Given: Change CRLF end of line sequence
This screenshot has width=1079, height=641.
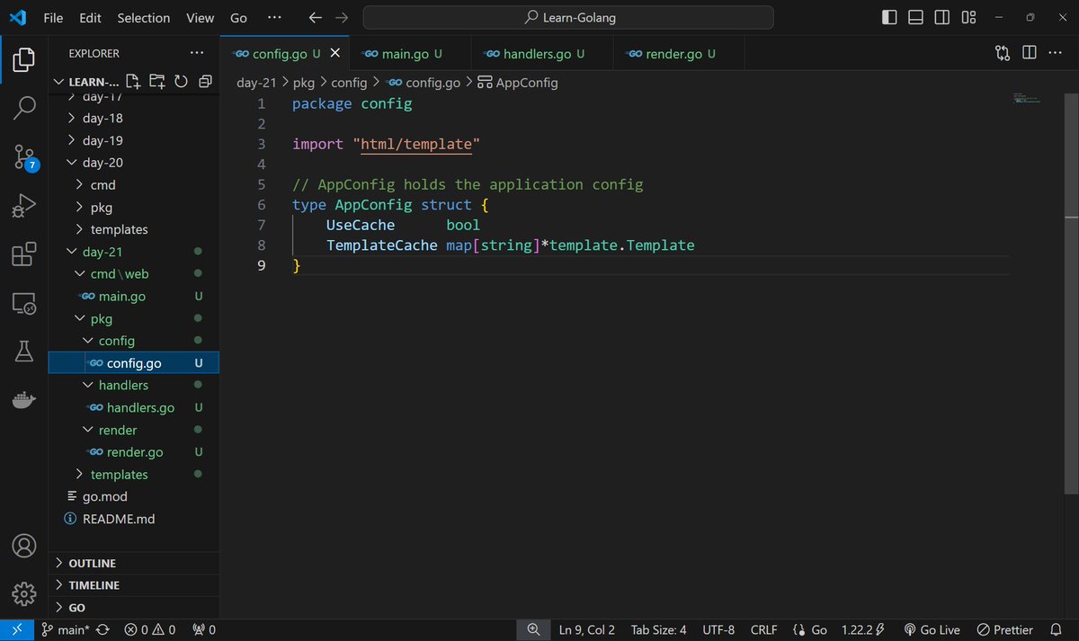Looking at the screenshot, I should click(763, 630).
